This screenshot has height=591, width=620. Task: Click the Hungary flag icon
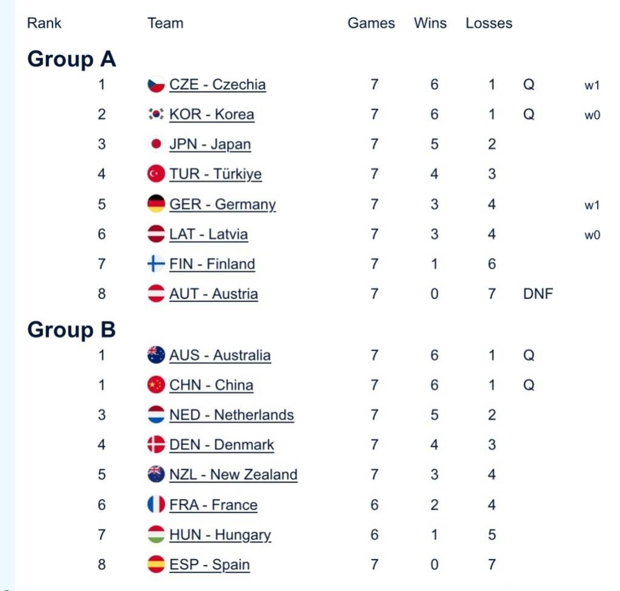156,535
